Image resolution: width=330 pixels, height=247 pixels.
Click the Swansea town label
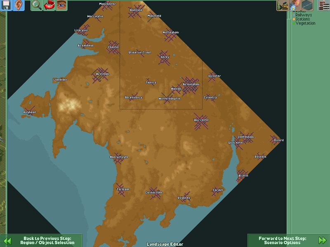coord(184,198)
